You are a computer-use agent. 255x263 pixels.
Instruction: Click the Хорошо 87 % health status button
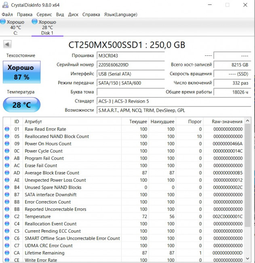coord(21,72)
